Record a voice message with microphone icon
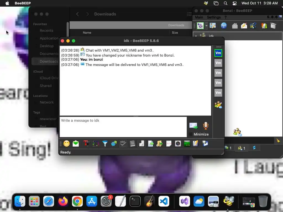 [206, 126]
